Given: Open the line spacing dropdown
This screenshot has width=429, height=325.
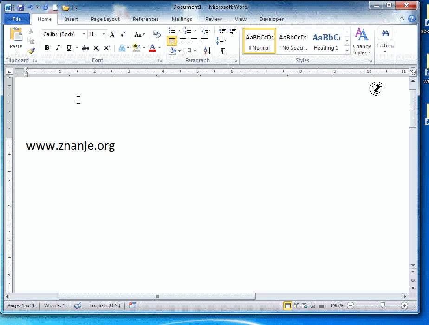Looking at the screenshot, I should click(x=223, y=40).
